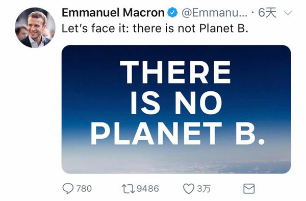Expand the tweet options chevron
This screenshot has width=306, height=201.
288,13
